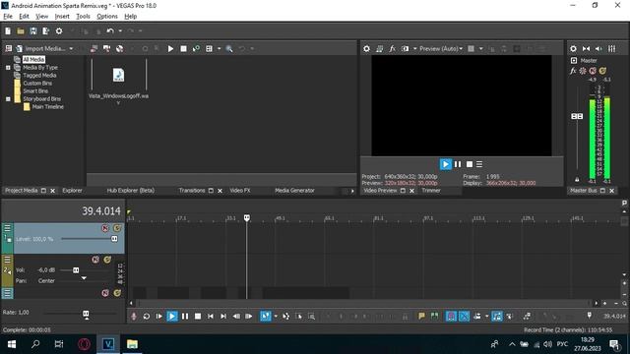The width and height of the screenshot is (630, 354).
Task: Click the Render As toolbar icon
Action: (46, 30)
